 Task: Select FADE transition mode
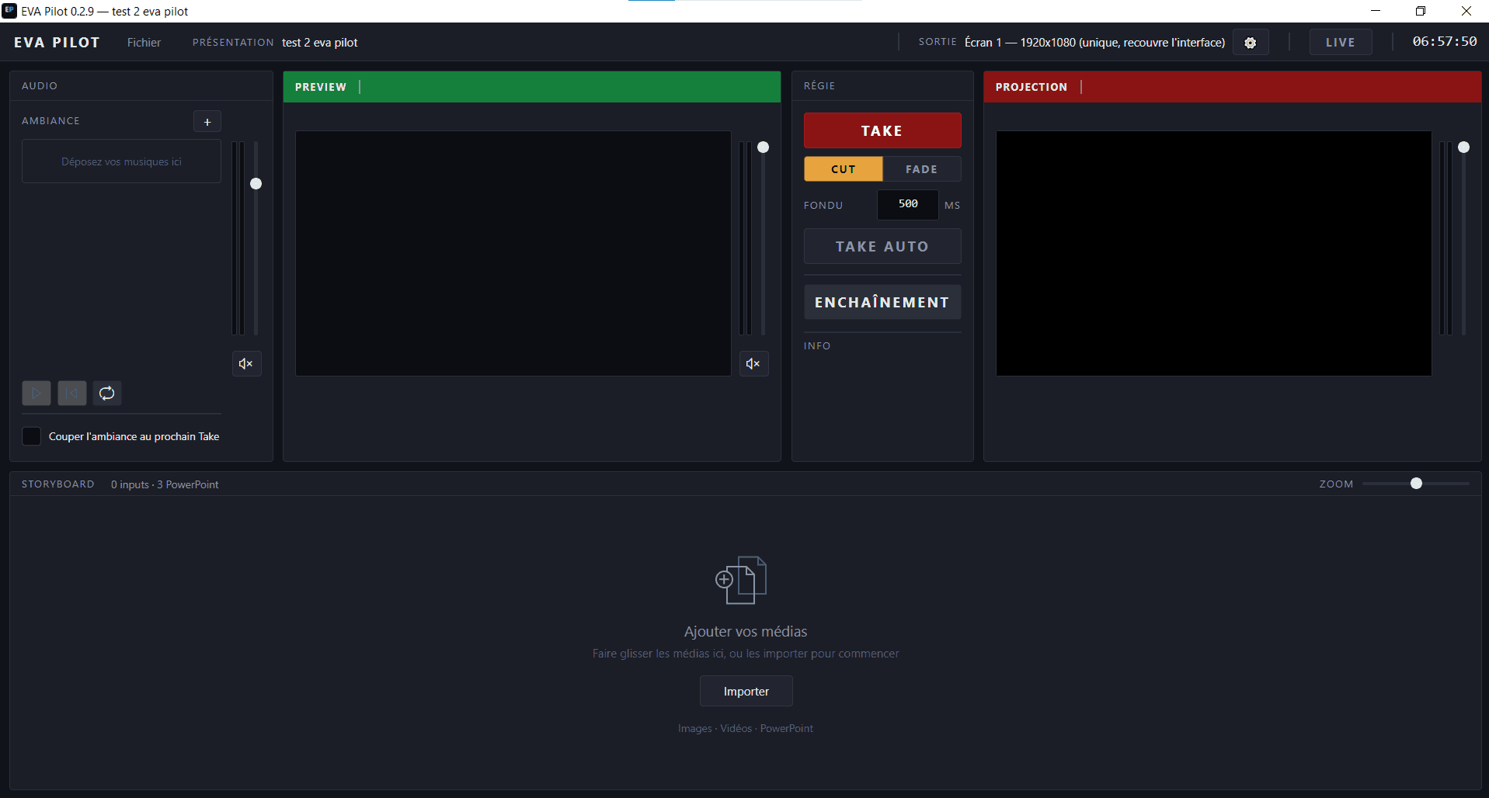(922, 169)
